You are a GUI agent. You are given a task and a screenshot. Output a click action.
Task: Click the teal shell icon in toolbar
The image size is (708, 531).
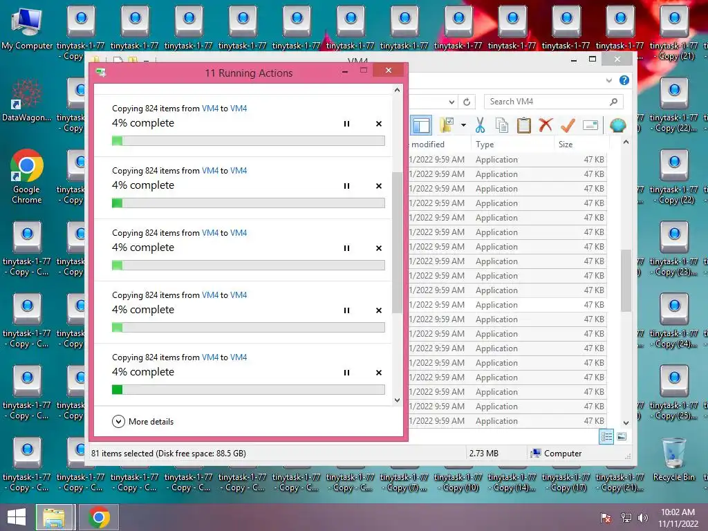pyautogui.click(x=617, y=125)
